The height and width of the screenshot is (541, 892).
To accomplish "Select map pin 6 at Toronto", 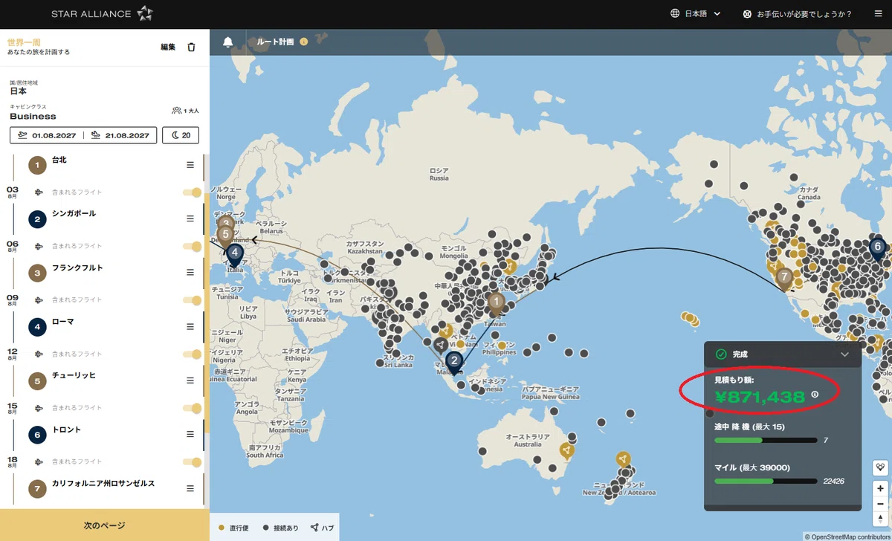I will tap(878, 249).
